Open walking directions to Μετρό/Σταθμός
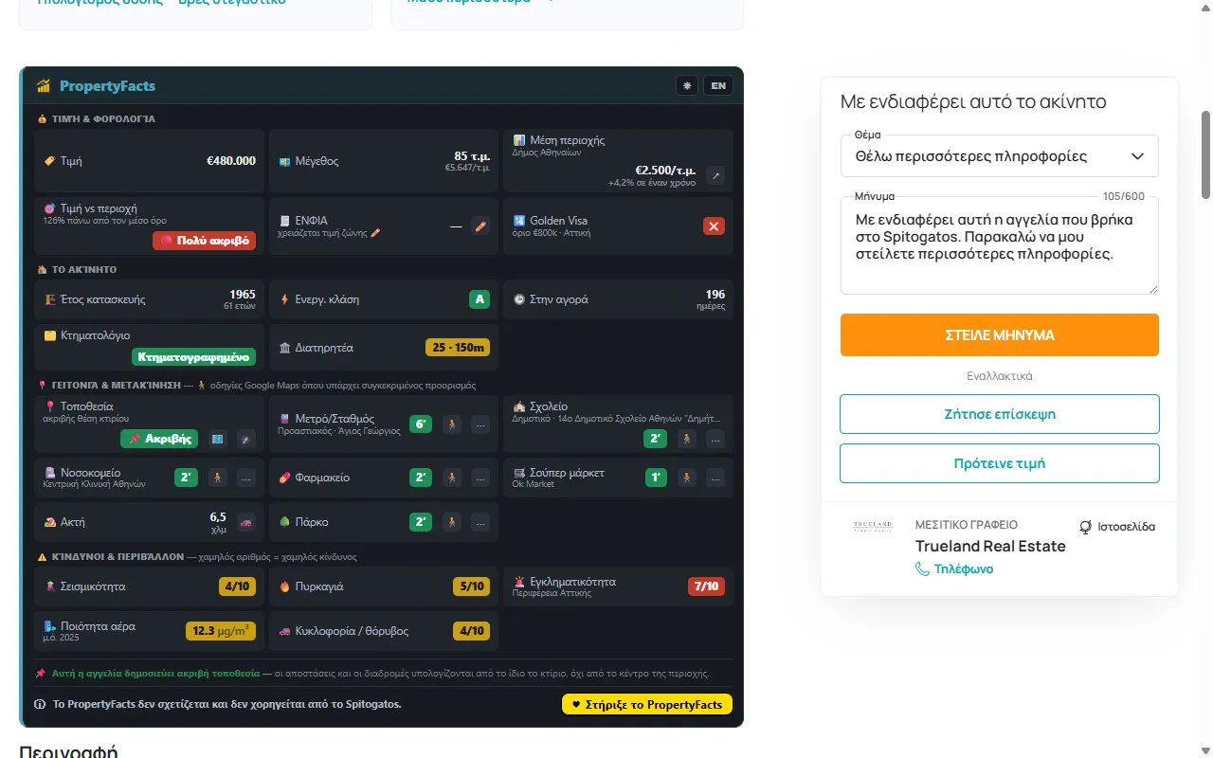The width and height of the screenshot is (1213, 758). [453, 424]
